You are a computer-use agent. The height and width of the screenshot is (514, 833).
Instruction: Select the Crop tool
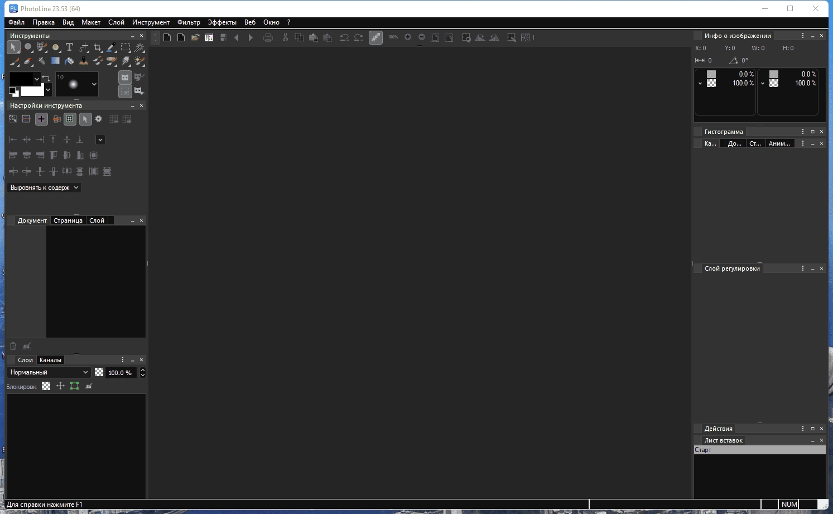click(x=98, y=47)
